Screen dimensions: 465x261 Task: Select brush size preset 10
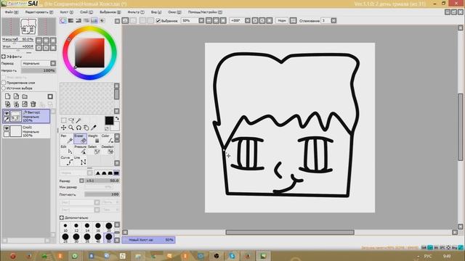[65, 227]
